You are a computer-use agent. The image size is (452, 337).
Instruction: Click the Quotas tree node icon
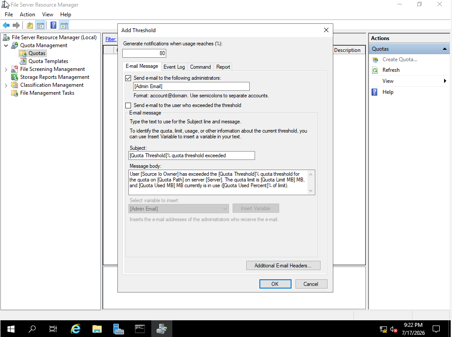click(x=23, y=53)
